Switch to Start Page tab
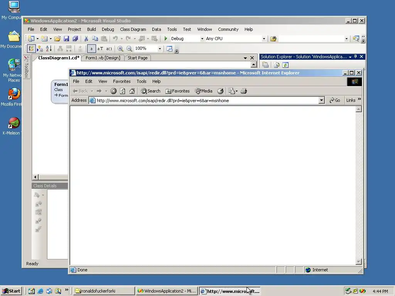The image size is (395, 296). click(138, 58)
